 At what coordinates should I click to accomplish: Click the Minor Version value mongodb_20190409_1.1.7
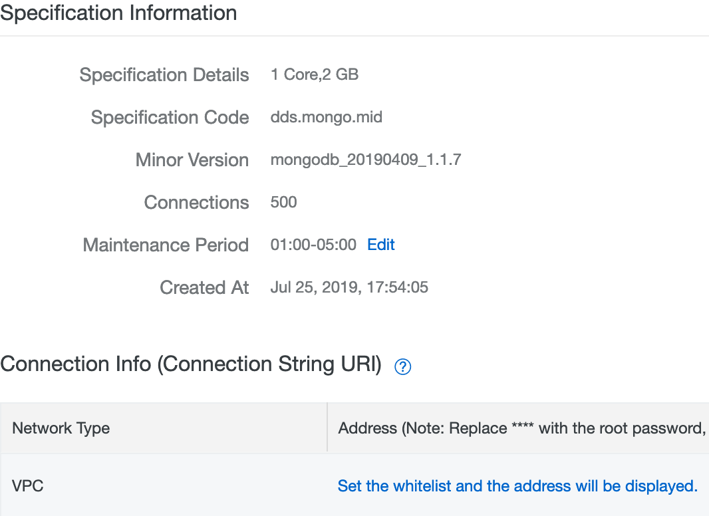pyautogui.click(x=366, y=160)
